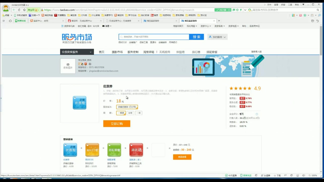This screenshot has height=182, width=324.
Task: Click the blue 店铺优惠券 package icon
Action: click(x=70, y=150)
